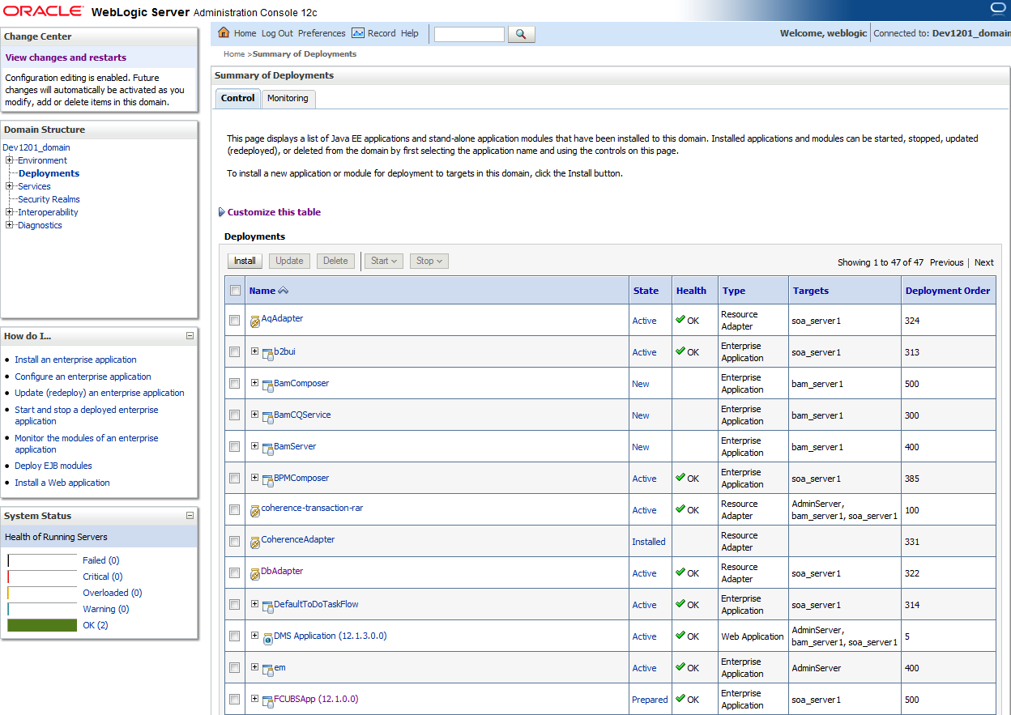The height and width of the screenshot is (715, 1011).
Task: Click the em application icon
Action: 268,669
